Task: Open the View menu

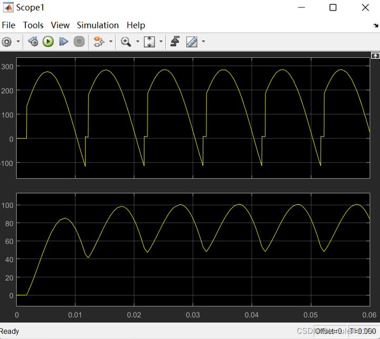Action: click(60, 25)
